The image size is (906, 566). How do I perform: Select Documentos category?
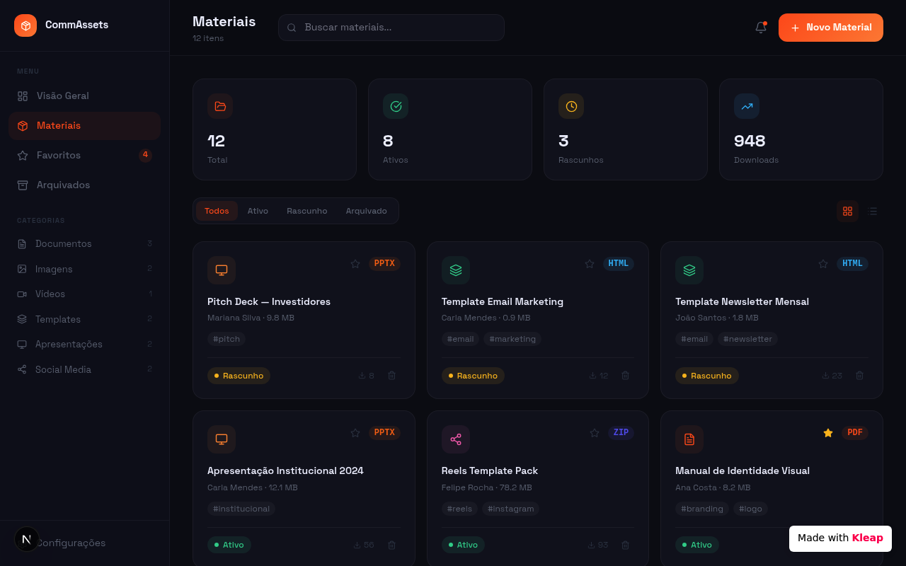[x=84, y=243]
